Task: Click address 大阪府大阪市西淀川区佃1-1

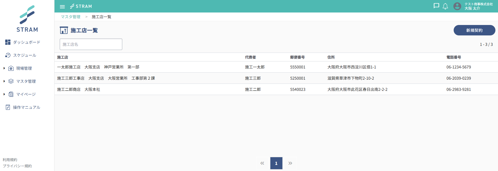Action: point(352,67)
